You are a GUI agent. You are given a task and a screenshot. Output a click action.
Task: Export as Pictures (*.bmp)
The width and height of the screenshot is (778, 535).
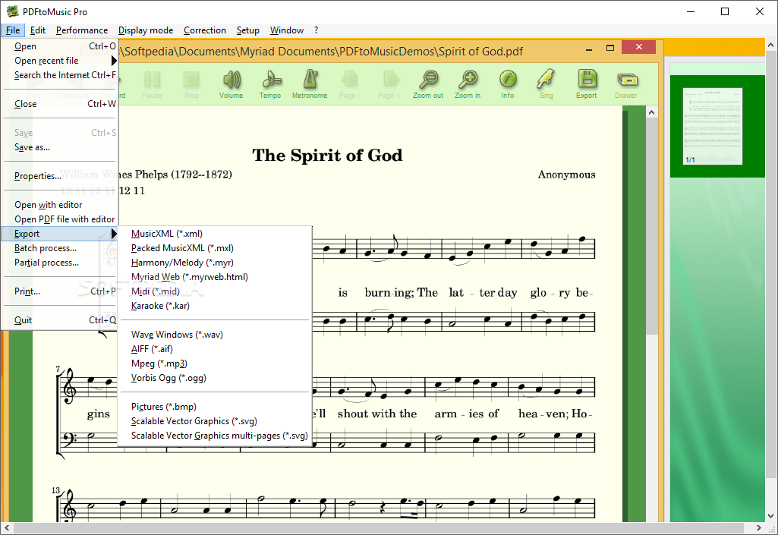tap(215, 406)
